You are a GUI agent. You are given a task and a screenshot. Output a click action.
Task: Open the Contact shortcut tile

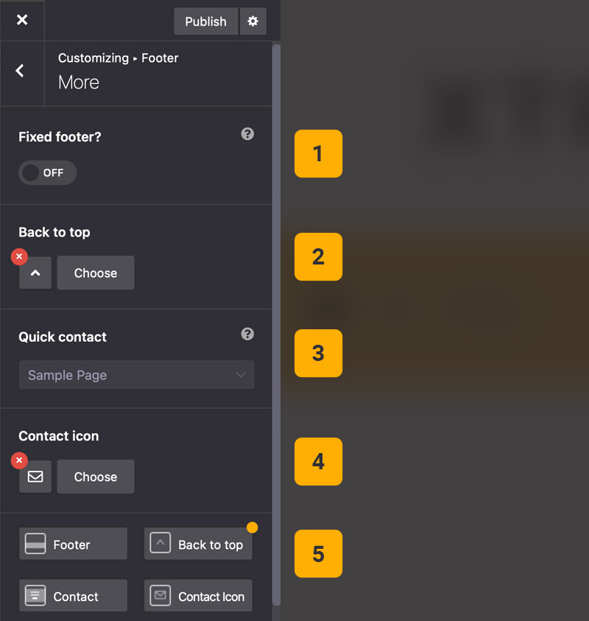click(x=73, y=596)
